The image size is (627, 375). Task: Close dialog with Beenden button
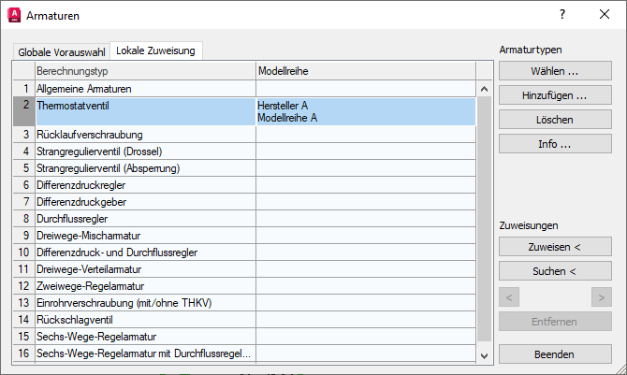pos(555,354)
